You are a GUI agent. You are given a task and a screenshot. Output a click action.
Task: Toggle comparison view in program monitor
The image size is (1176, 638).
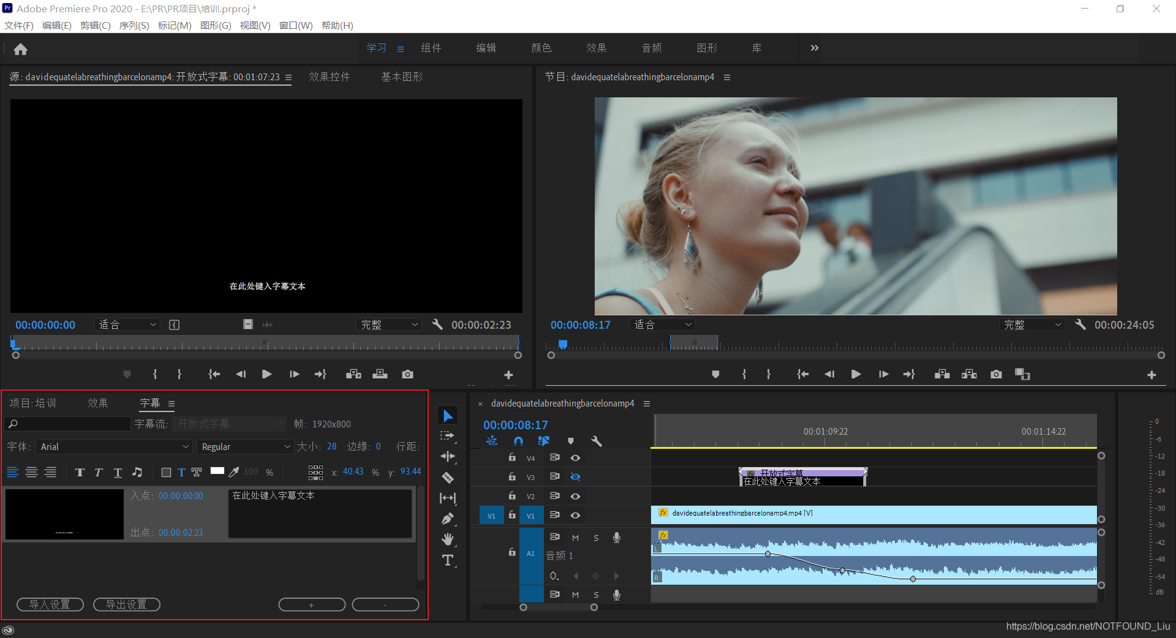[x=1022, y=374]
